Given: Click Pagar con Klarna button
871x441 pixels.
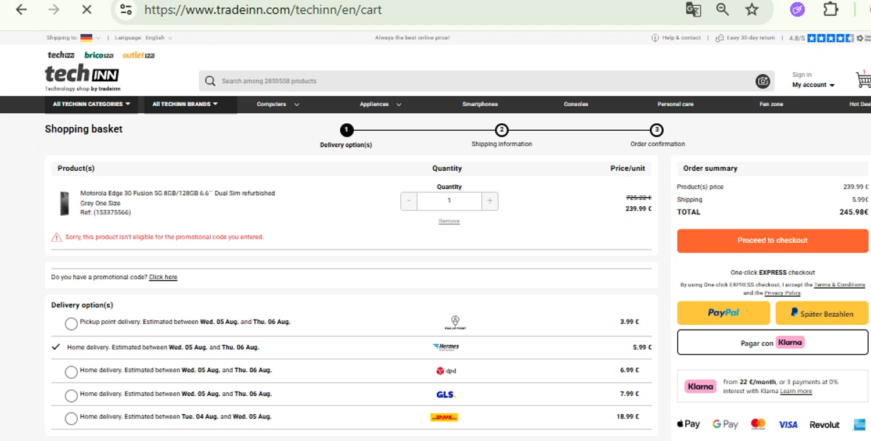Looking at the screenshot, I should (x=772, y=343).
